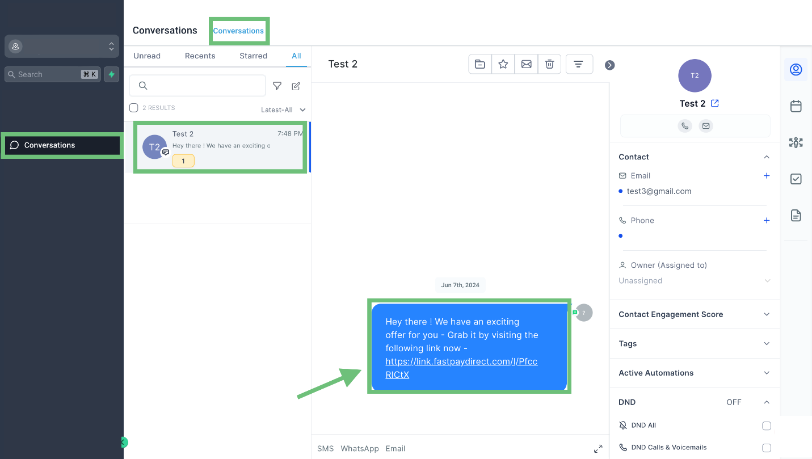812x459 pixels.
Task: Open Test 2 contact external link icon
Action: point(715,103)
